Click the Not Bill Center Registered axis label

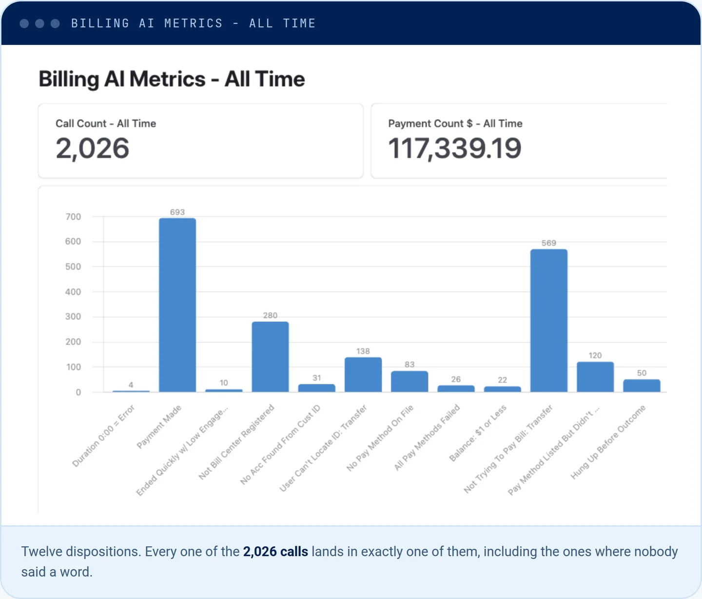coord(236,442)
